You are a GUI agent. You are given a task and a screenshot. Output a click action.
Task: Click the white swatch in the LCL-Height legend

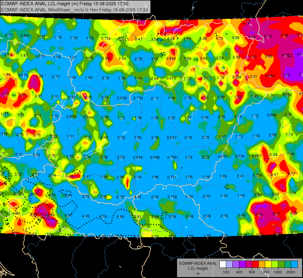(223, 264)
